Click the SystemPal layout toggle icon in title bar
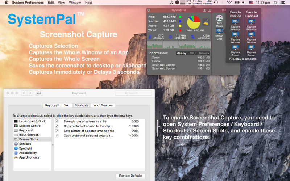This screenshot has width=290, height=181. coord(204,10)
